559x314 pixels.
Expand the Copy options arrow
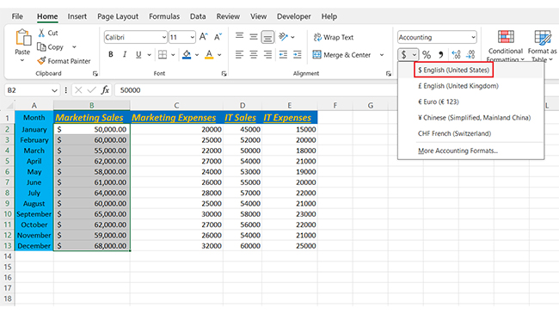pyautogui.click(x=74, y=46)
